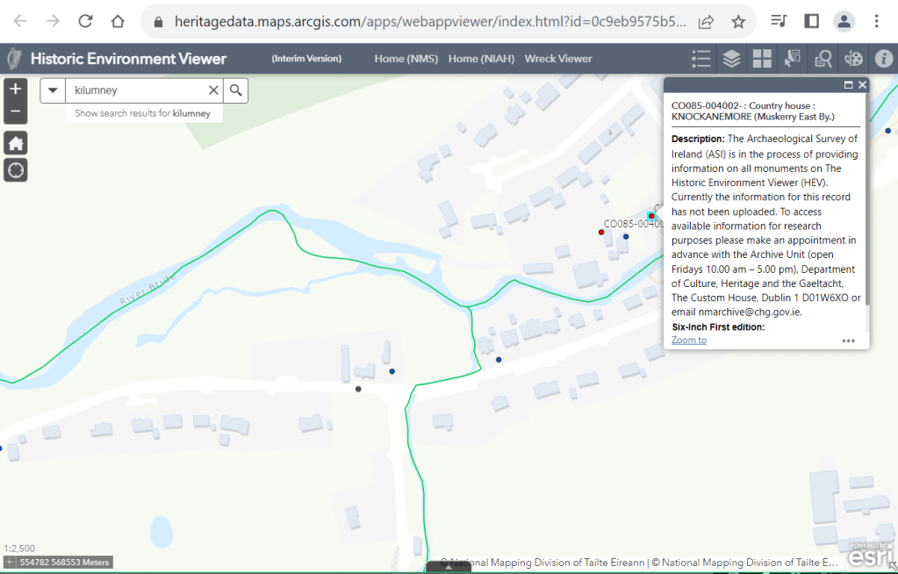Click the My Location button
898x574 pixels.
[16, 169]
